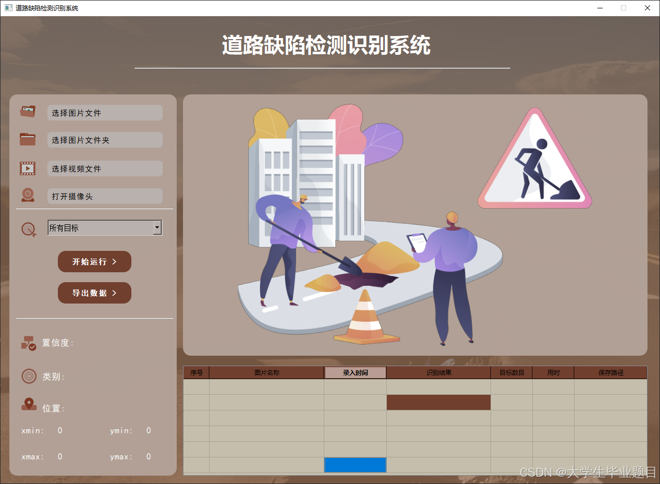The width and height of the screenshot is (660, 484).
Task: Click the webcam camera icon
Action: [x=28, y=195]
